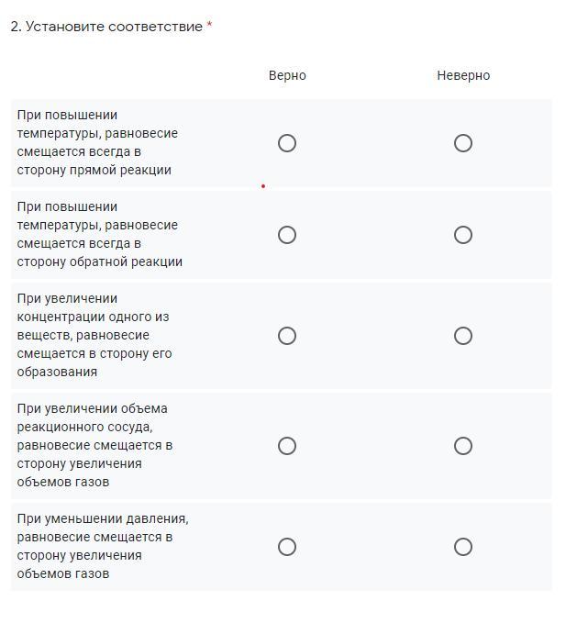This screenshot has height=623, width=566.
Task: Choose Верно for 'увеличении концентрации' statement
Action: point(287,336)
